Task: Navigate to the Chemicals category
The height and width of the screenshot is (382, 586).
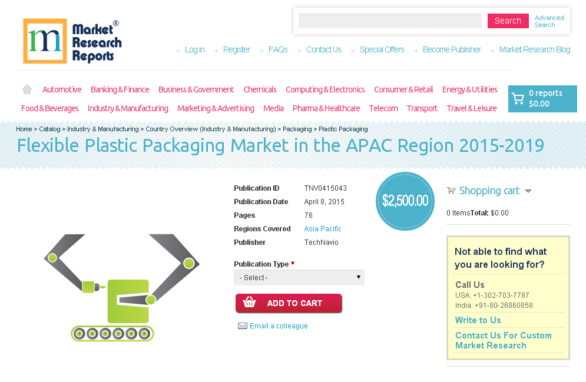Action: (x=260, y=89)
